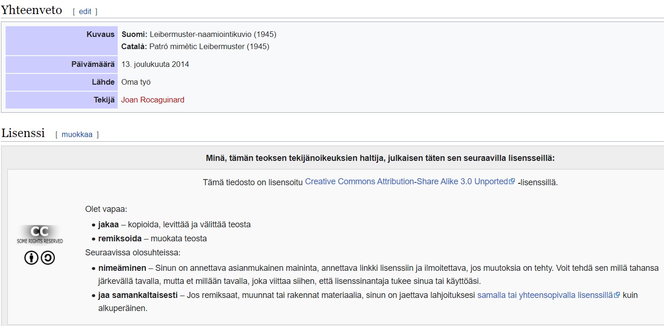Click the CC Some Rights Reserved logo

[x=40, y=234]
